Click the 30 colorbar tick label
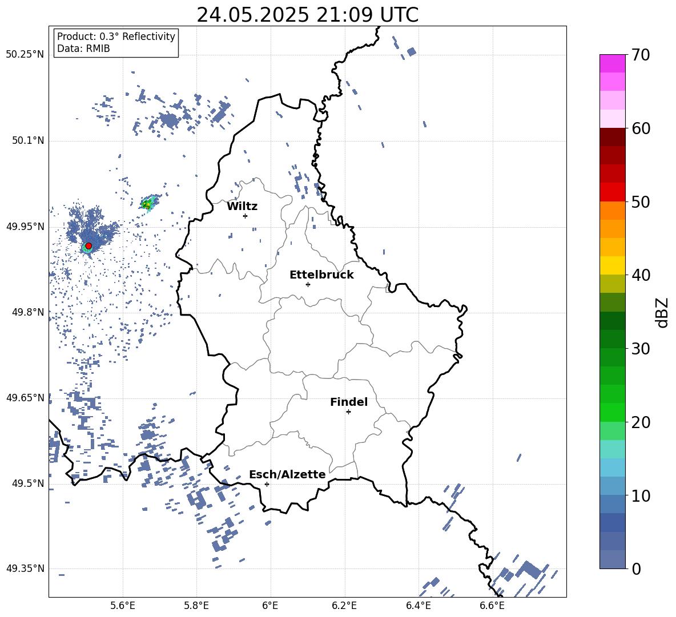 pyautogui.click(x=641, y=349)
